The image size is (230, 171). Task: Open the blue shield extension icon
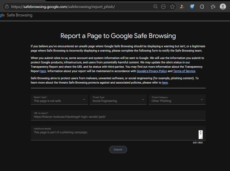coord(192,6)
